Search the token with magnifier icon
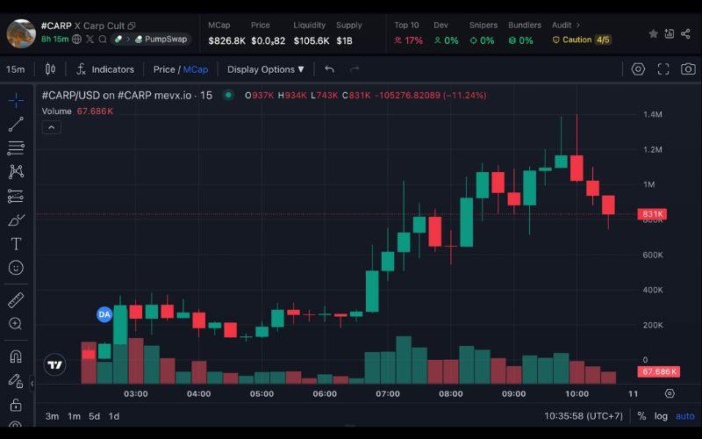 [103, 39]
